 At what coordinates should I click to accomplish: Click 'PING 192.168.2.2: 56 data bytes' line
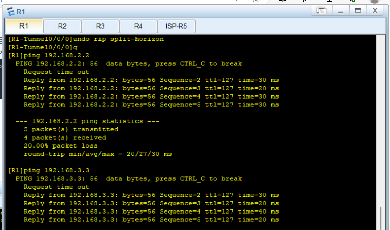coord(129,64)
